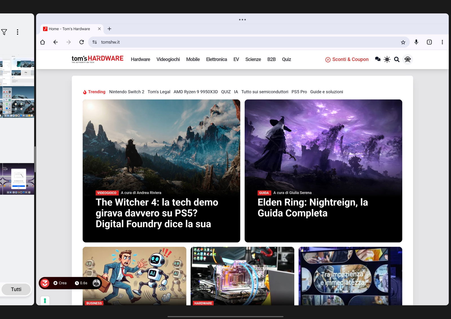Open the BUSINESS robot article thumbnail
Viewport: 451px width, 319px height.
coord(134,276)
